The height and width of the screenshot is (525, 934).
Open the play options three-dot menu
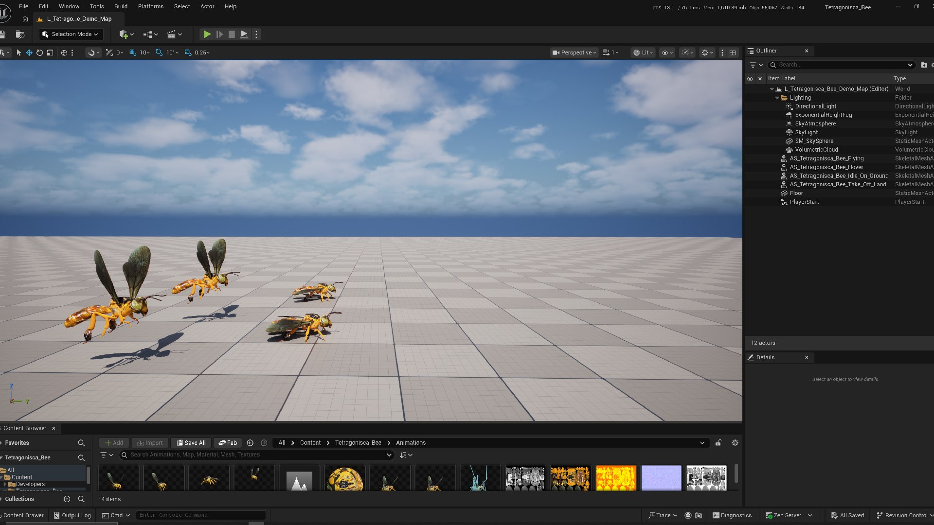256,34
